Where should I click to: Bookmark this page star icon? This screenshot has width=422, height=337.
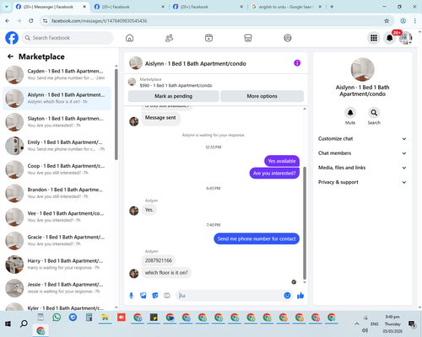coord(387,21)
